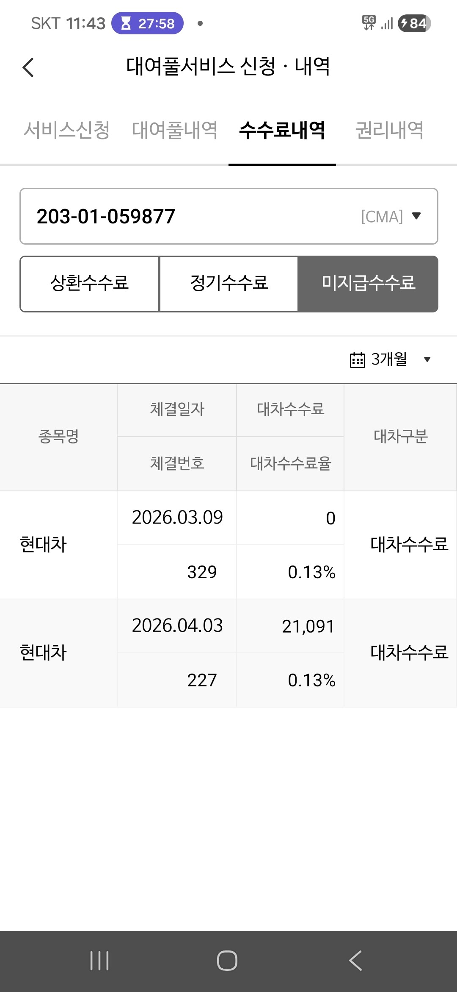Tap the 5G signal status icon
Screen dimensions: 457x992
(369, 23)
